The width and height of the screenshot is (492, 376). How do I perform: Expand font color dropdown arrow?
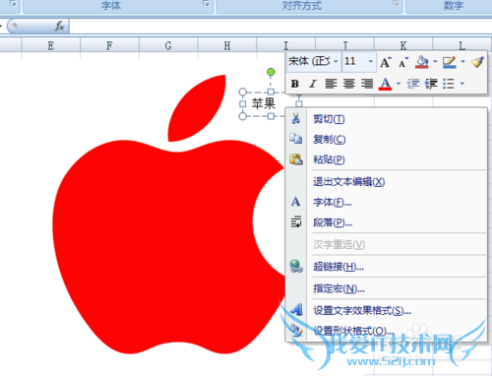tap(399, 84)
